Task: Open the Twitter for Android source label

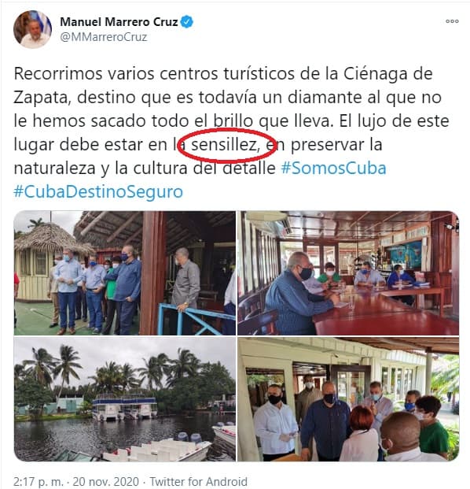Action: coord(199,481)
